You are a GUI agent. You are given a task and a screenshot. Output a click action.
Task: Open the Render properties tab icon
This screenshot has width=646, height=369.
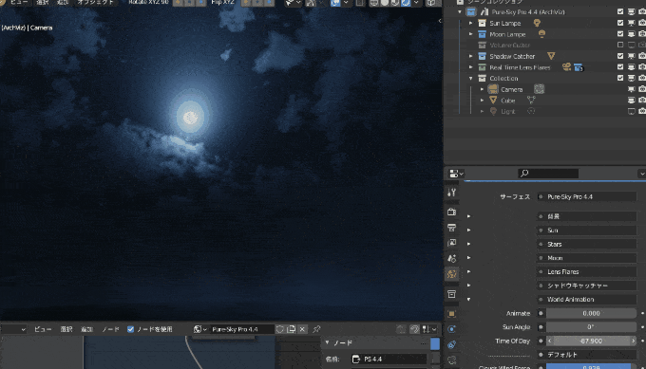click(x=451, y=212)
